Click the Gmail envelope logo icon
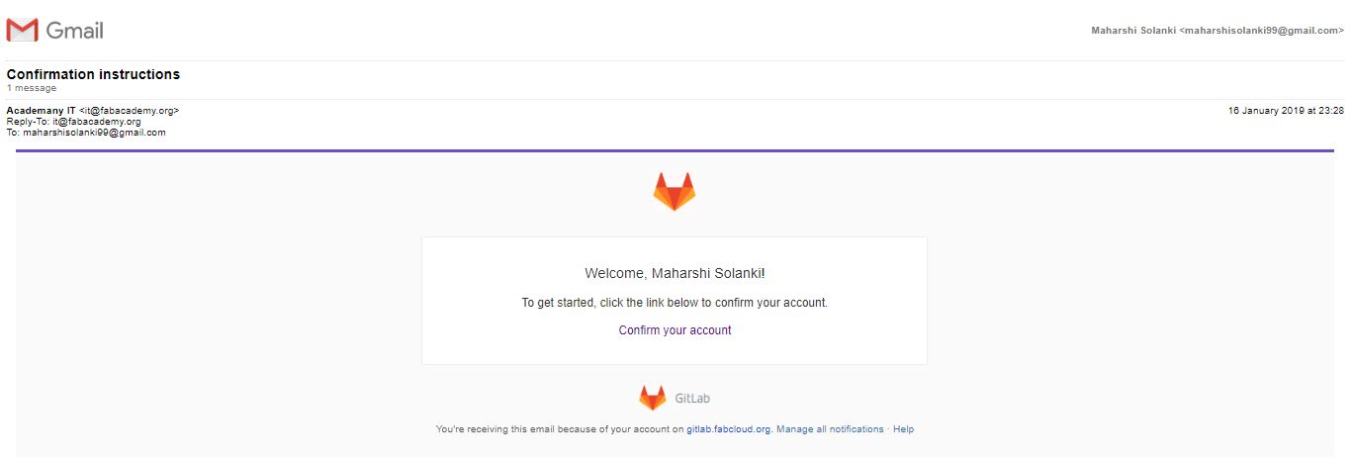1351x462 pixels. pyautogui.click(x=22, y=31)
